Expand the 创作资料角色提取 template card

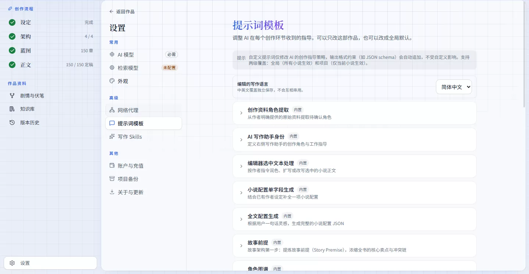point(355,113)
